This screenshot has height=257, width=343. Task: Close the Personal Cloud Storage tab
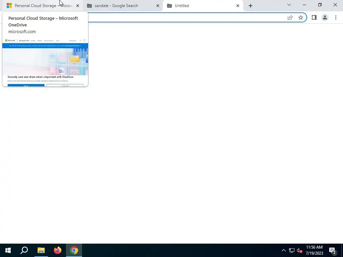pos(78,6)
